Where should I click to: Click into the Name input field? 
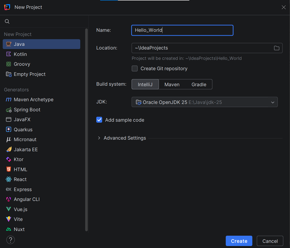182,30
